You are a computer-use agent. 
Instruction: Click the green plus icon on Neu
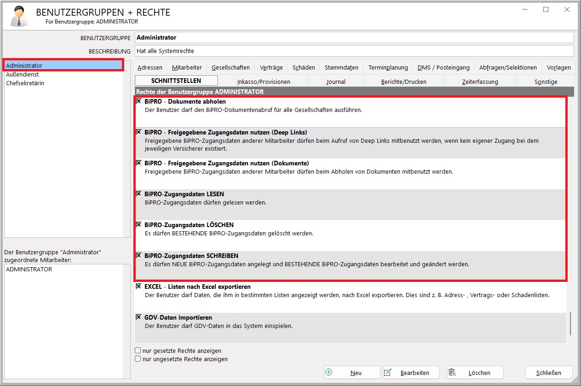(x=329, y=372)
